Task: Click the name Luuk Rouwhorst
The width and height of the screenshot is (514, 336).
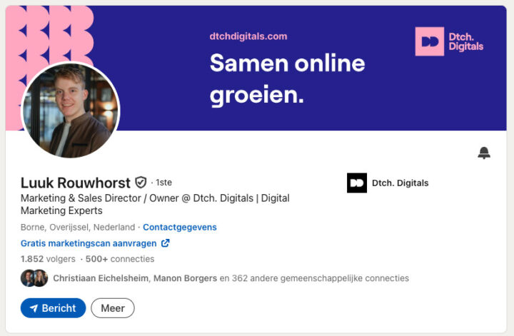Action: pyautogui.click(x=76, y=183)
